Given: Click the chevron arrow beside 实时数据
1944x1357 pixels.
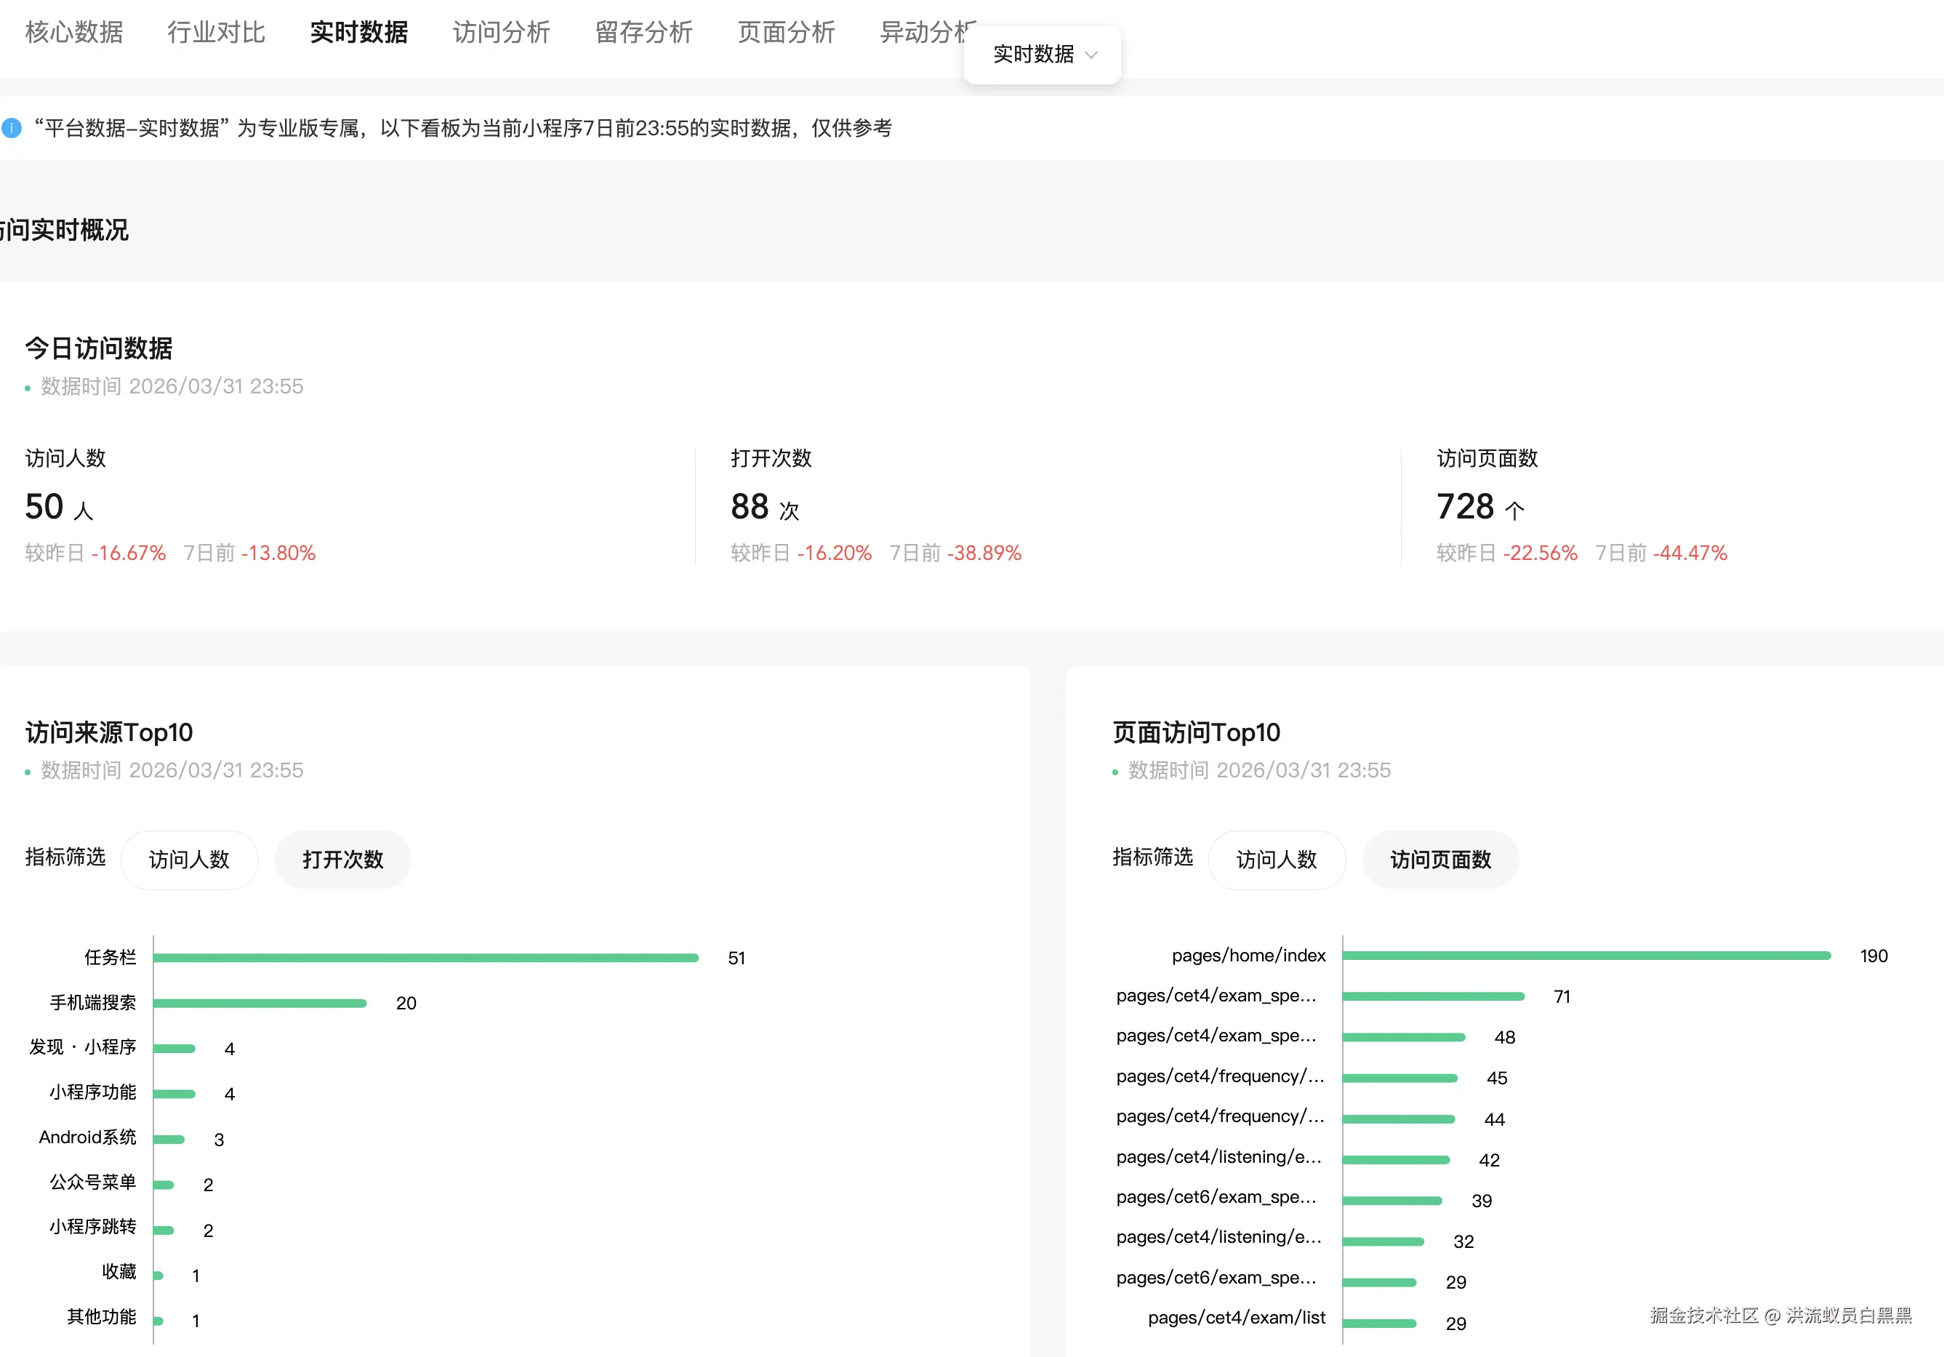Looking at the screenshot, I should pos(1091,55).
